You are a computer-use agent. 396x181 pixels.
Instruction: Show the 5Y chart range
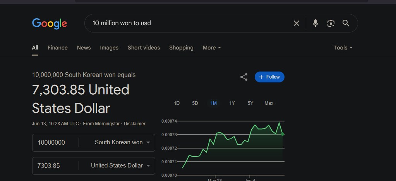point(250,103)
